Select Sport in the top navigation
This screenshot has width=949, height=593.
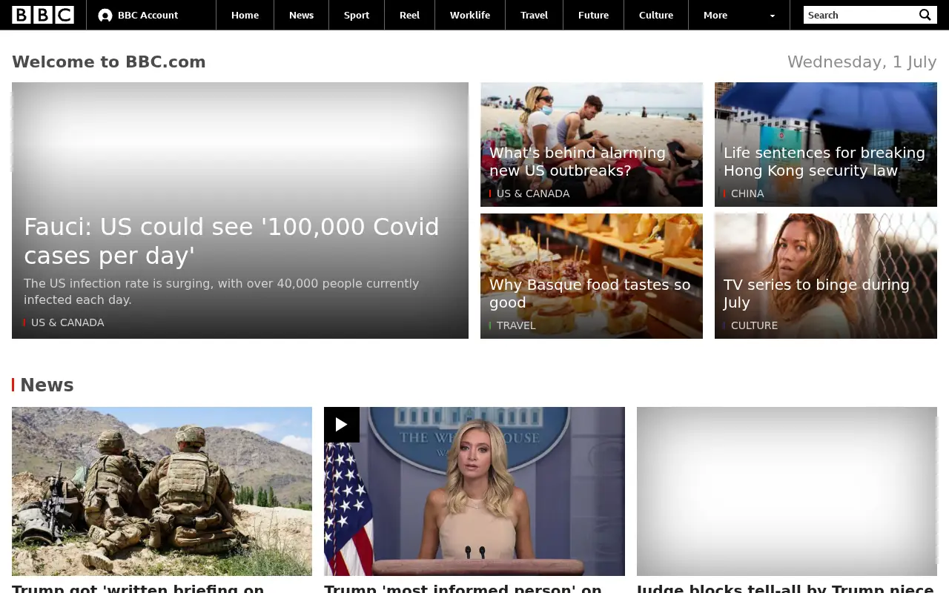(357, 15)
